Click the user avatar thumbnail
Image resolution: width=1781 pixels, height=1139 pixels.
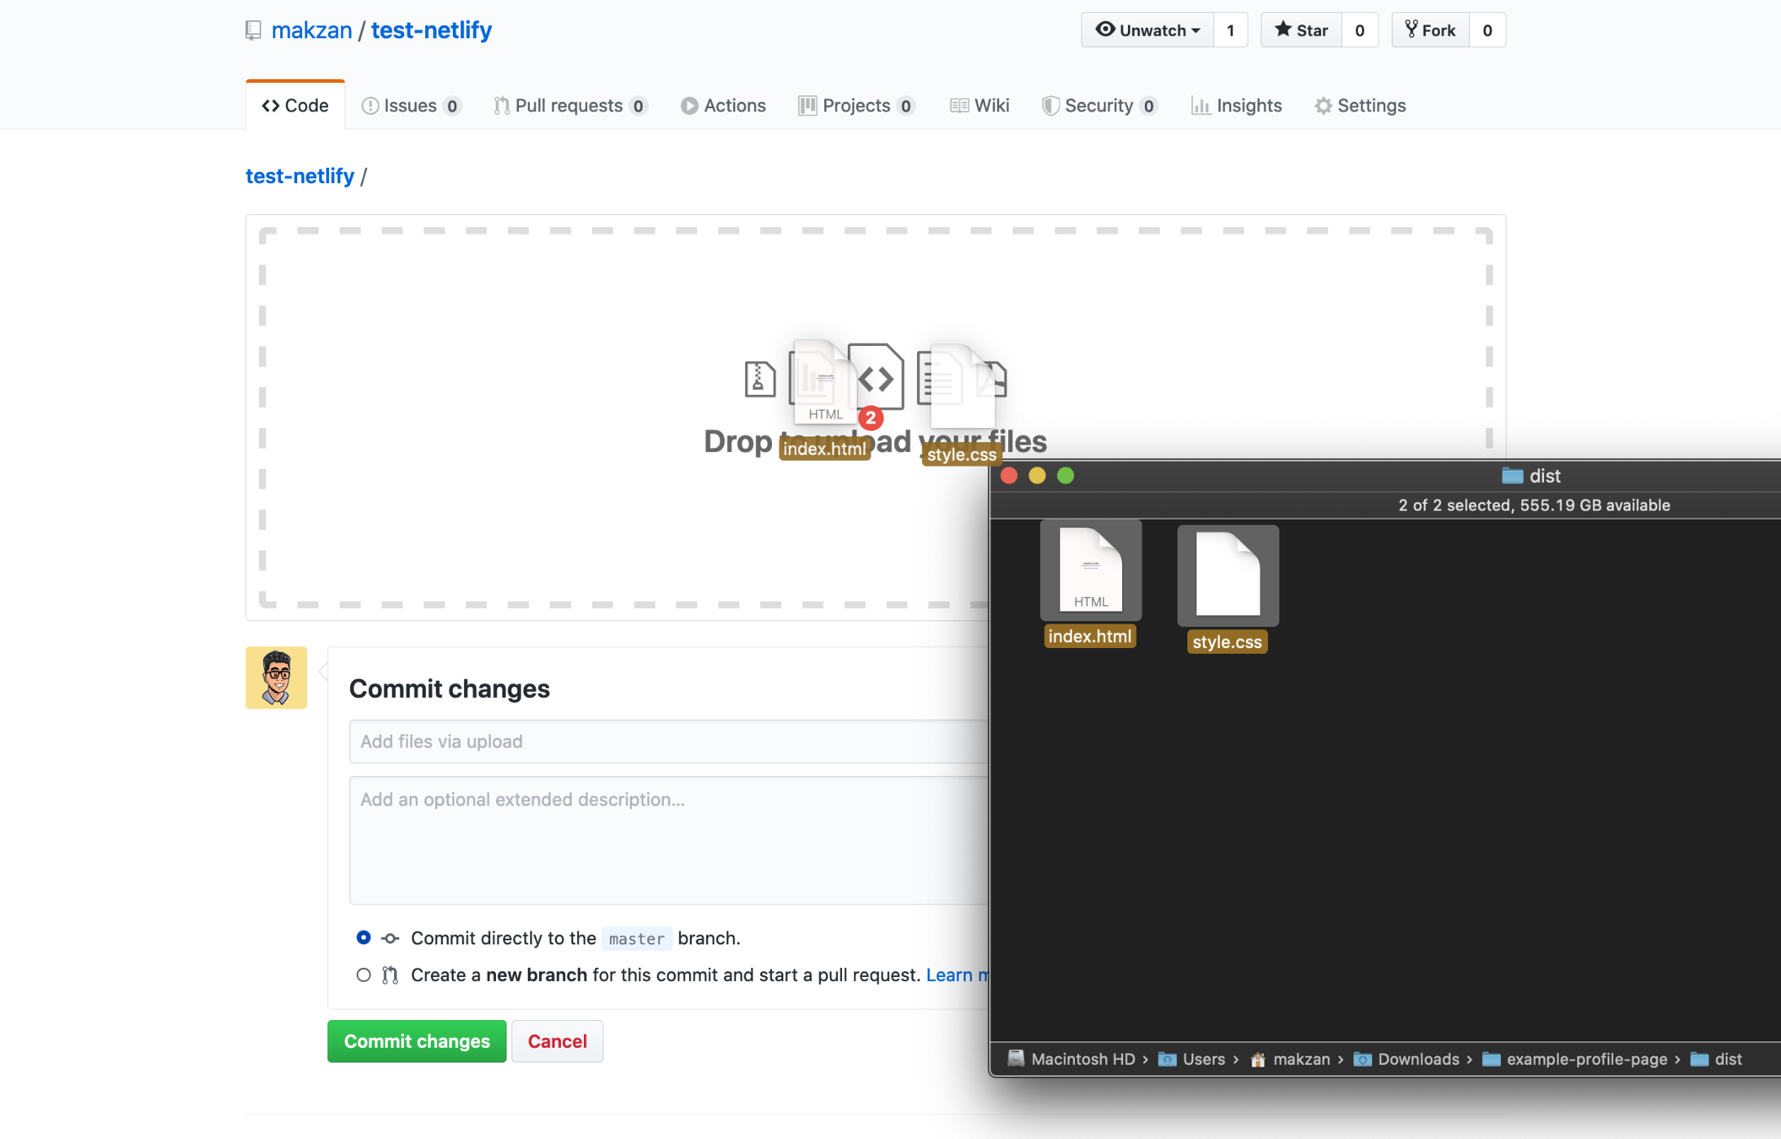pos(276,677)
